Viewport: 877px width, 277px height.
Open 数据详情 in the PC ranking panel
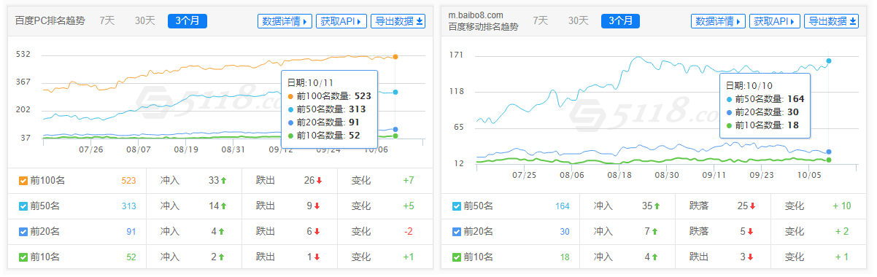click(285, 21)
